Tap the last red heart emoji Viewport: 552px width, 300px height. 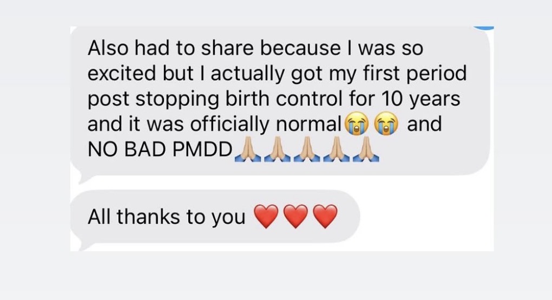(325, 216)
